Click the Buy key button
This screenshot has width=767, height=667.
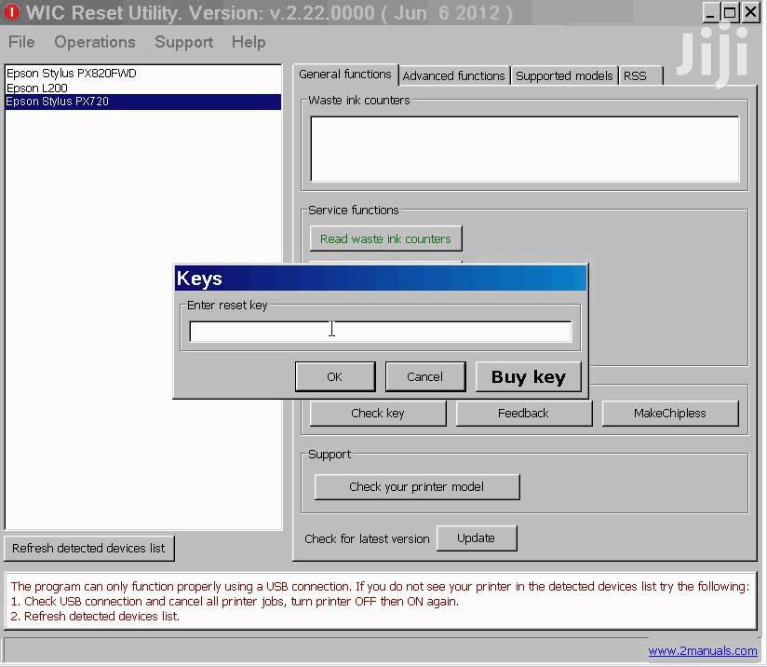pos(528,376)
